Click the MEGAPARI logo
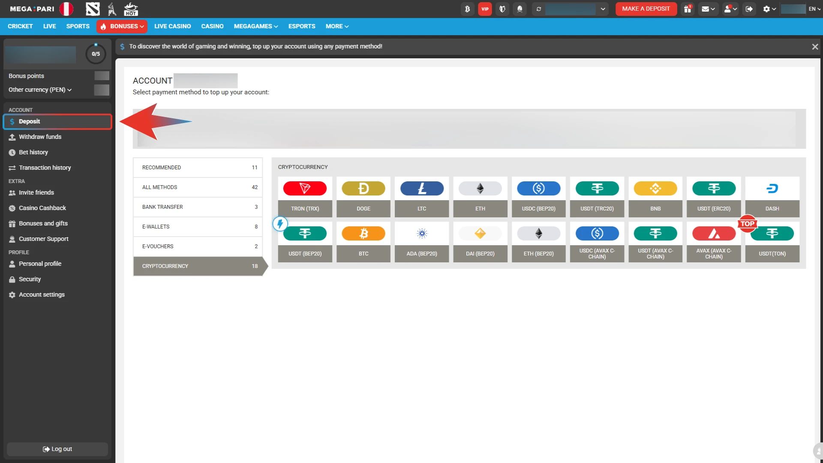The image size is (823, 463). tap(32, 9)
